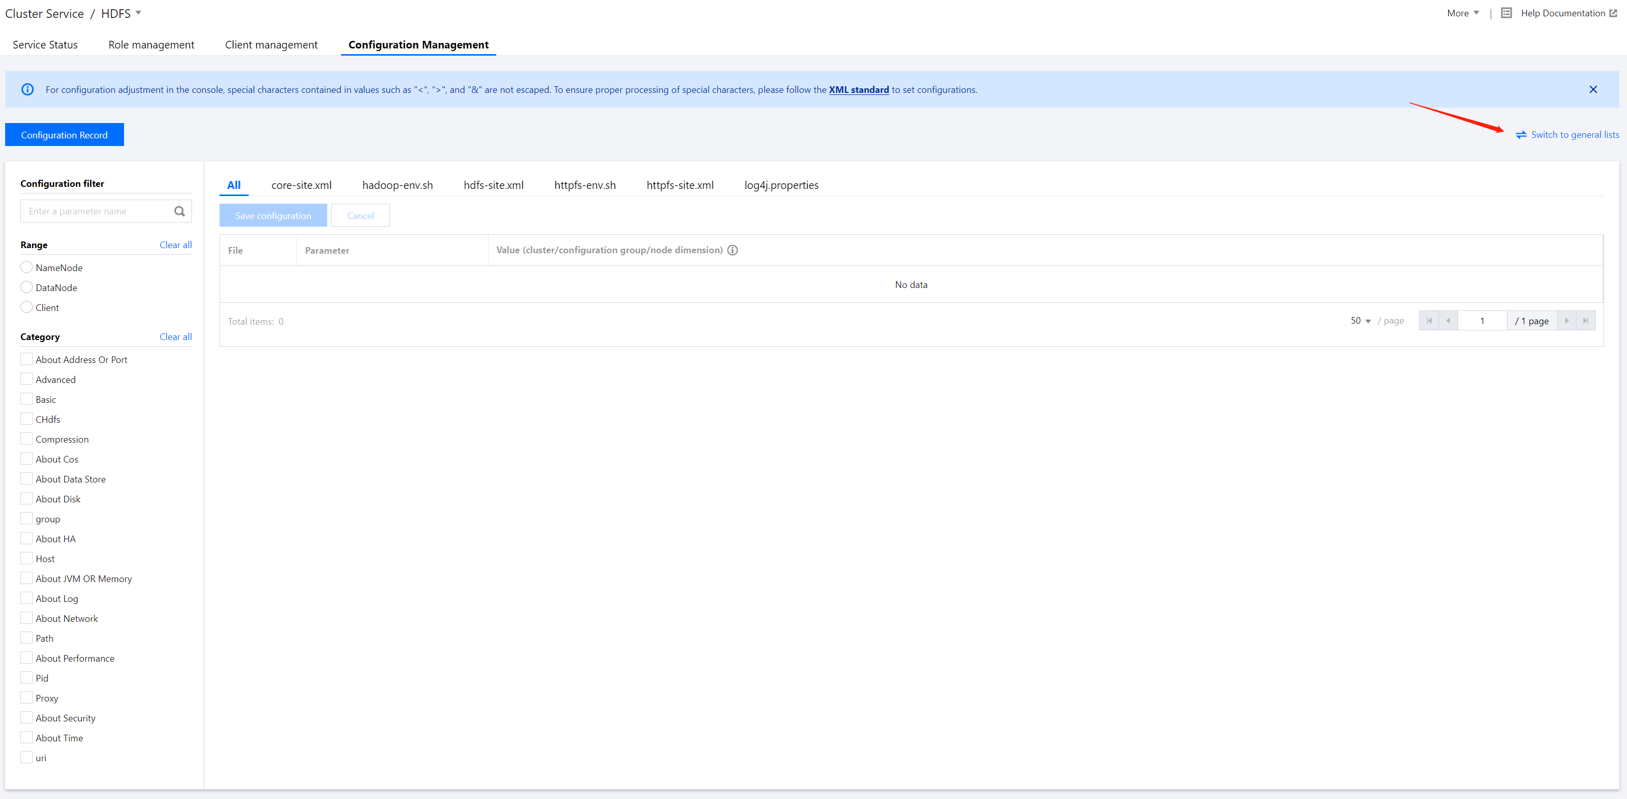Click Switch to general lists link
The image size is (1627, 799).
point(1574,135)
